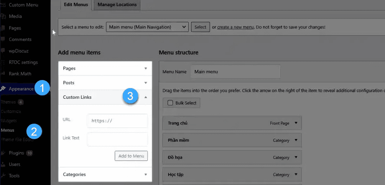385x185 pixels.
Task: Click the Phần mềm menu item title
Action: (x=179, y=140)
